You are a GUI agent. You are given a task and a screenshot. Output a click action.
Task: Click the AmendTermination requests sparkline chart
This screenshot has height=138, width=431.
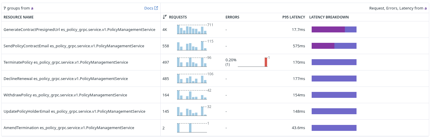point(192,128)
